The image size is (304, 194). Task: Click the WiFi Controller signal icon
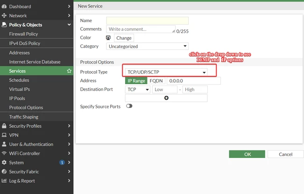click(x=4, y=153)
